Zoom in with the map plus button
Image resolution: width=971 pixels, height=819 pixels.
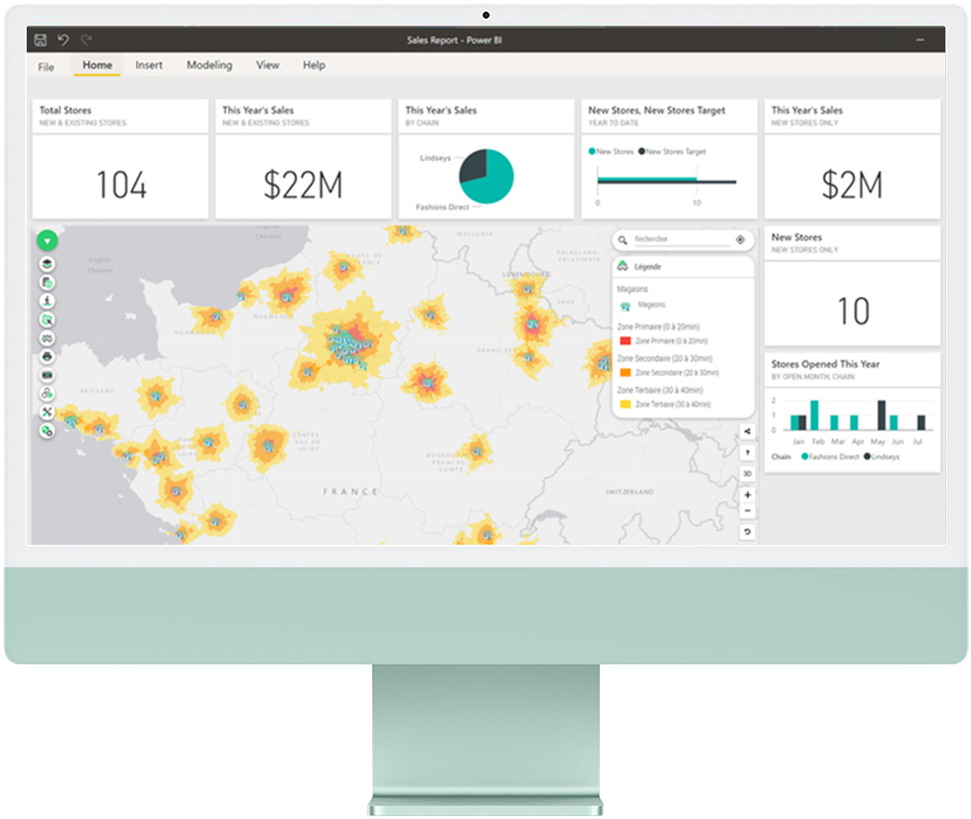[747, 494]
